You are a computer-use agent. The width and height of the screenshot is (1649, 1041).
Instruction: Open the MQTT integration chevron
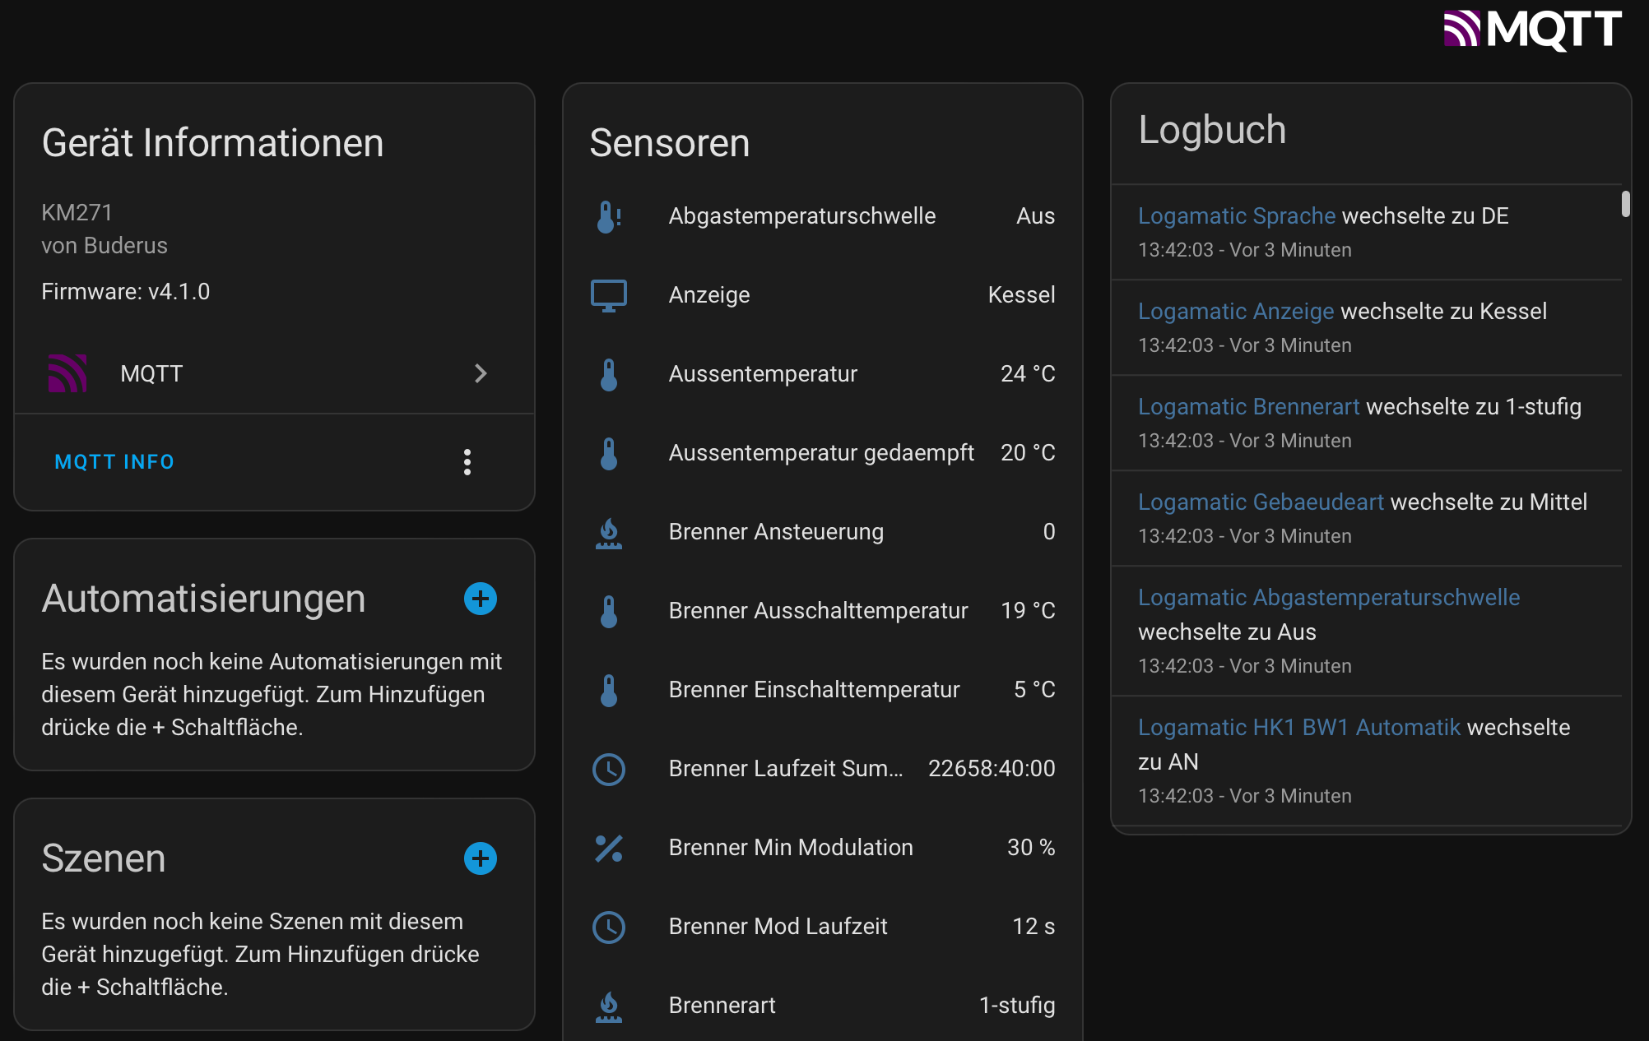[481, 374]
